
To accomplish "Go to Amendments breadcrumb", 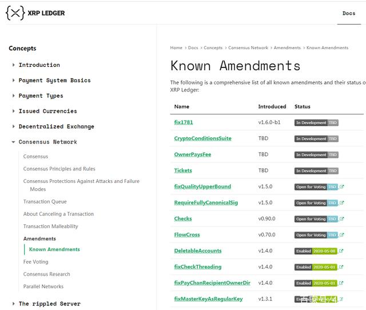I will pyautogui.click(x=287, y=47).
